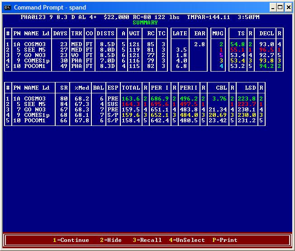Click the %Med value 68.3

point(82,110)
